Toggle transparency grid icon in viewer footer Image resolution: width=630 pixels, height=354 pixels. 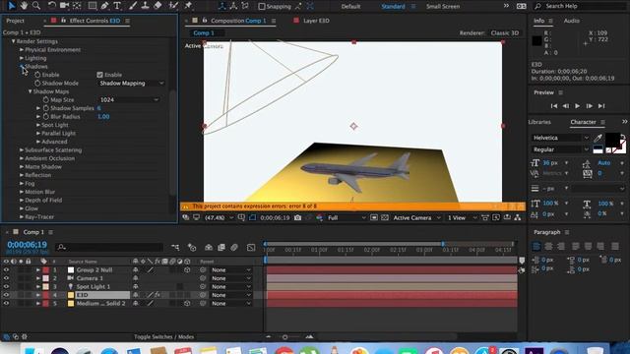pyautogui.click(x=385, y=217)
